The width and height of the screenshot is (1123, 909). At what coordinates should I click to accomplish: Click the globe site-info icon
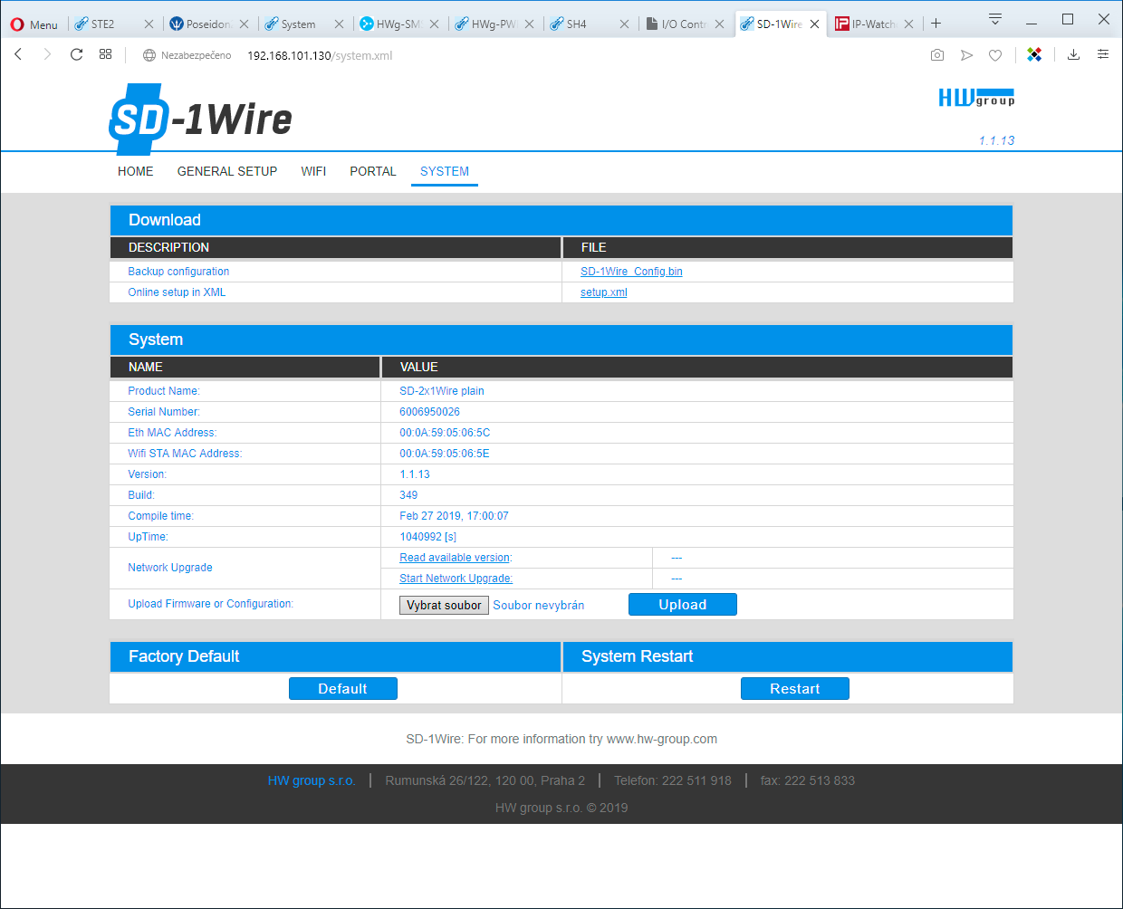point(149,55)
